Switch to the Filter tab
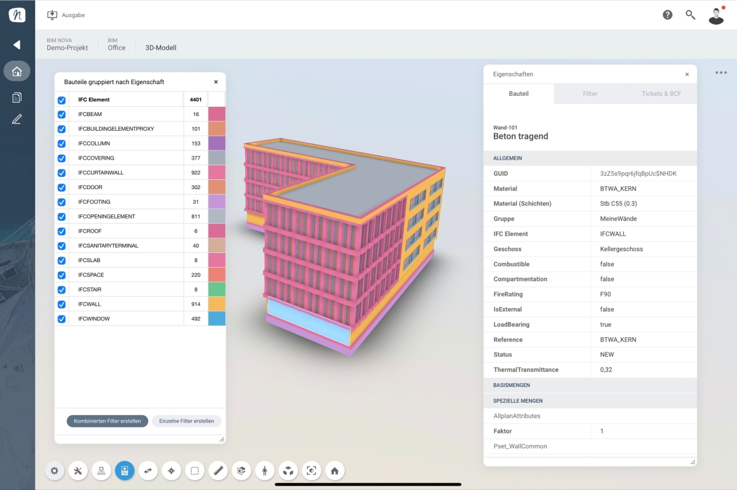 [x=590, y=94]
